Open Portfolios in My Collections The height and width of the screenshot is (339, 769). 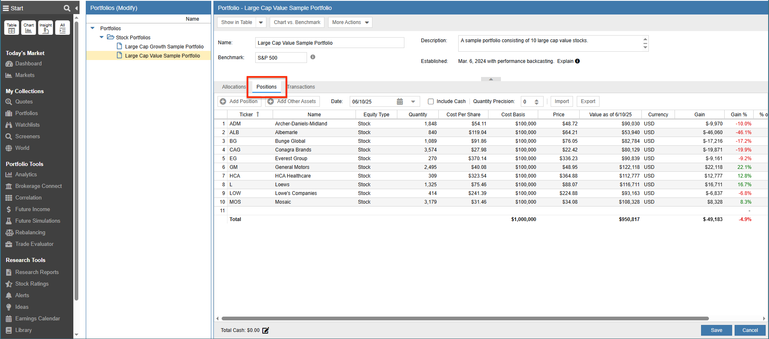22,113
